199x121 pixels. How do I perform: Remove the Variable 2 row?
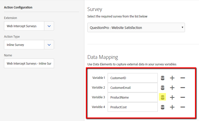coord(183,88)
